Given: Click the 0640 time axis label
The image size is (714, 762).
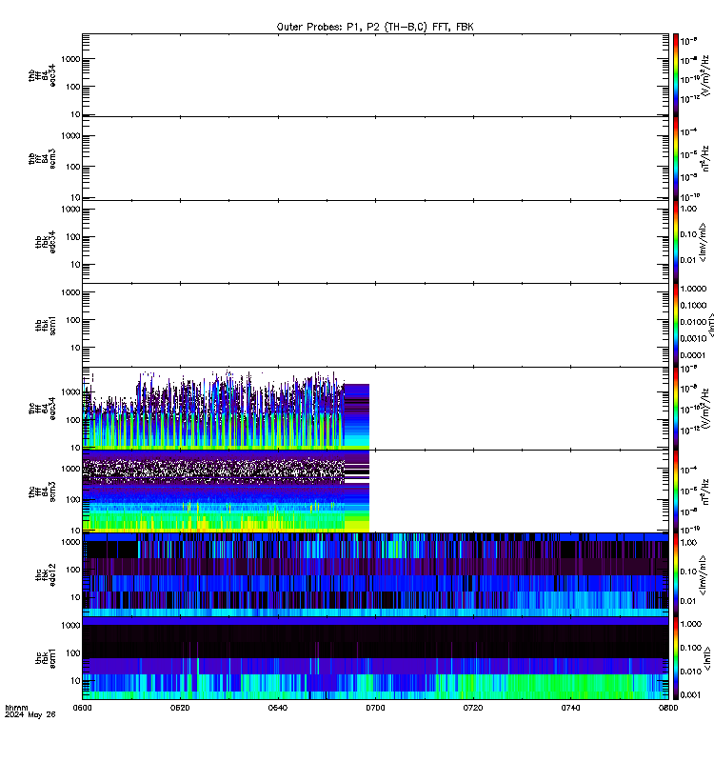Looking at the screenshot, I should pyautogui.click(x=278, y=708).
